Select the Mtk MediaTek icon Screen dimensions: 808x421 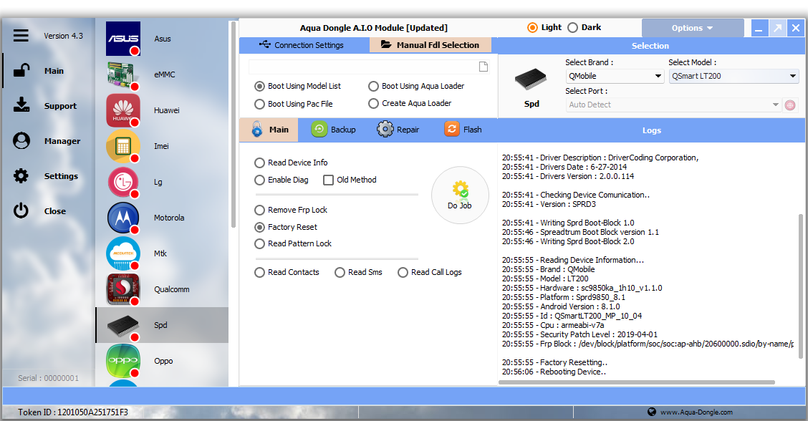(123, 253)
